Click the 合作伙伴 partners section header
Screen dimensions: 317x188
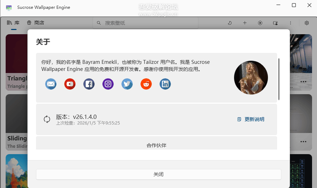[156, 145]
